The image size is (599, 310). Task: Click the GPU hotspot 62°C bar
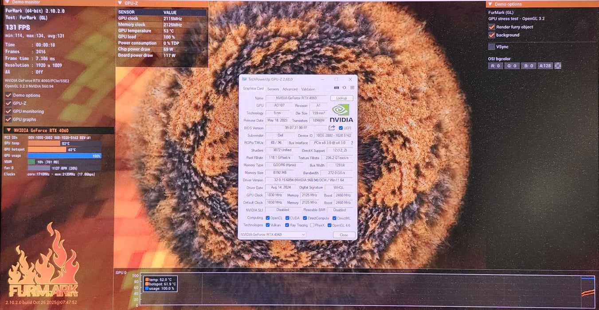click(65, 150)
